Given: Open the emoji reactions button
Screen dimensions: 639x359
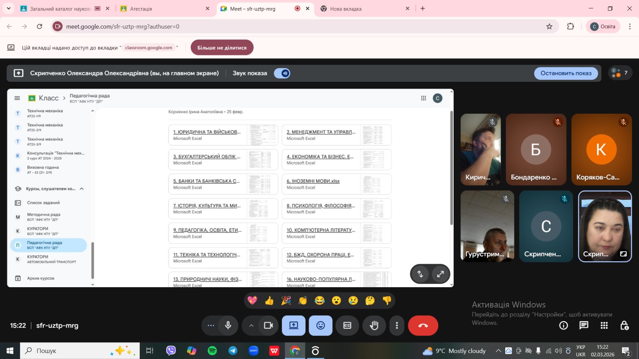Looking at the screenshot, I should [x=320, y=325].
